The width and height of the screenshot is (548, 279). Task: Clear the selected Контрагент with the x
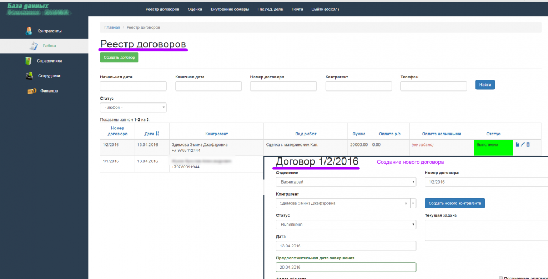[406, 203]
